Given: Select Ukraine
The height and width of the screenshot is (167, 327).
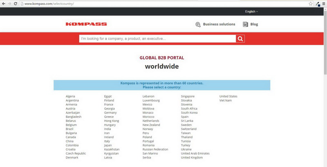Looking at the screenshot, I should click(x=186, y=149).
